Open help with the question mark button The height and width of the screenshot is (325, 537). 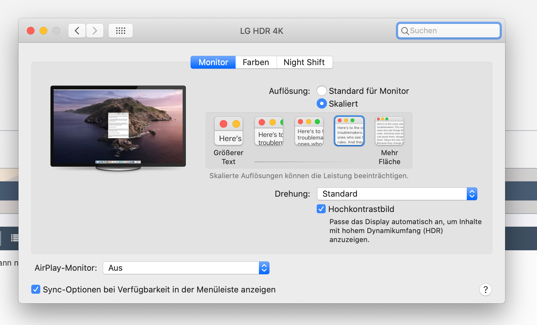(485, 290)
